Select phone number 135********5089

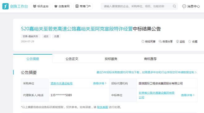click(61, 95)
